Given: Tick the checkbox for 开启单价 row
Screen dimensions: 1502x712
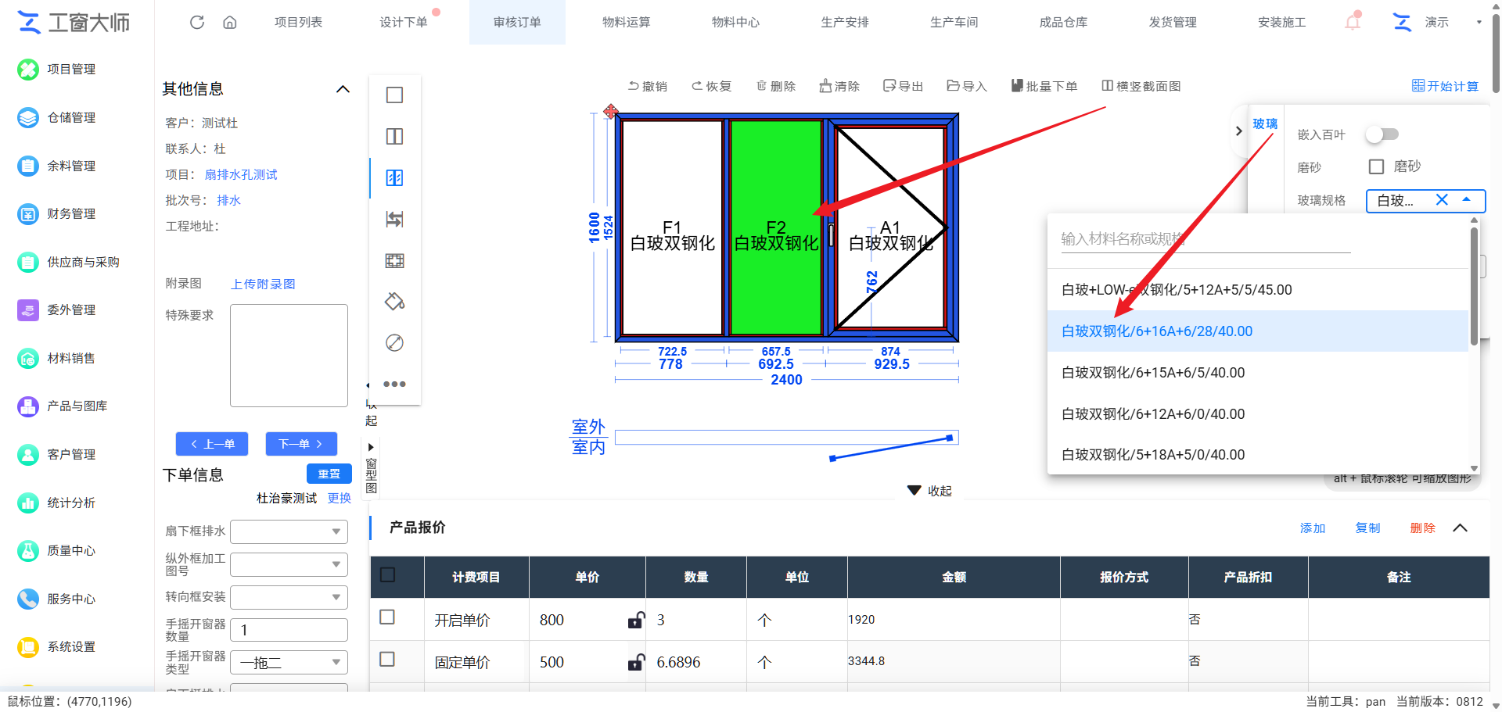Looking at the screenshot, I should [387, 617].
